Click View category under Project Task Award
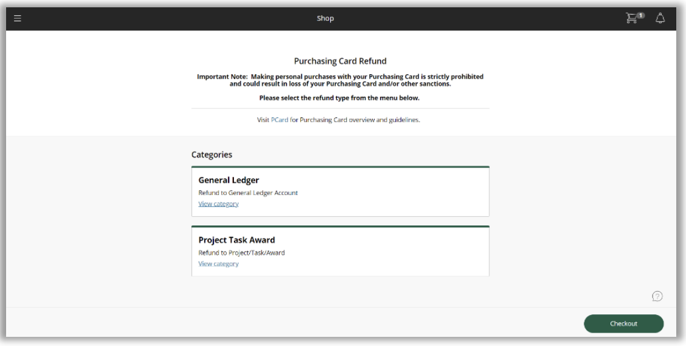The height and width of the screenshot is (346, 686). click(x=218, y=264)
